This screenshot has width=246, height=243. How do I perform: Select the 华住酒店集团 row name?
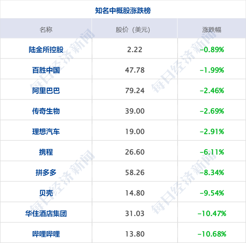(x=46, y=214)
